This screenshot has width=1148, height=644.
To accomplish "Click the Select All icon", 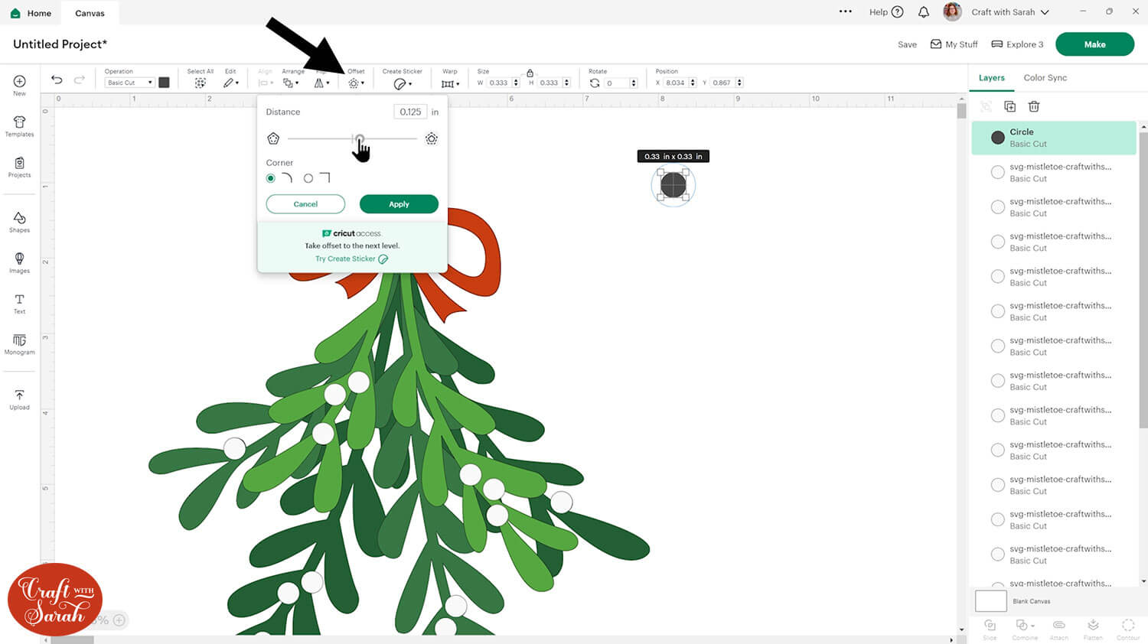I will (x=201, y=83).
